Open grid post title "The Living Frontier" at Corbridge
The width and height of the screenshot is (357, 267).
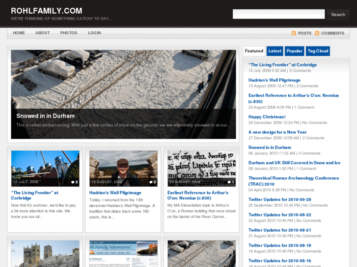click(34, 195)
